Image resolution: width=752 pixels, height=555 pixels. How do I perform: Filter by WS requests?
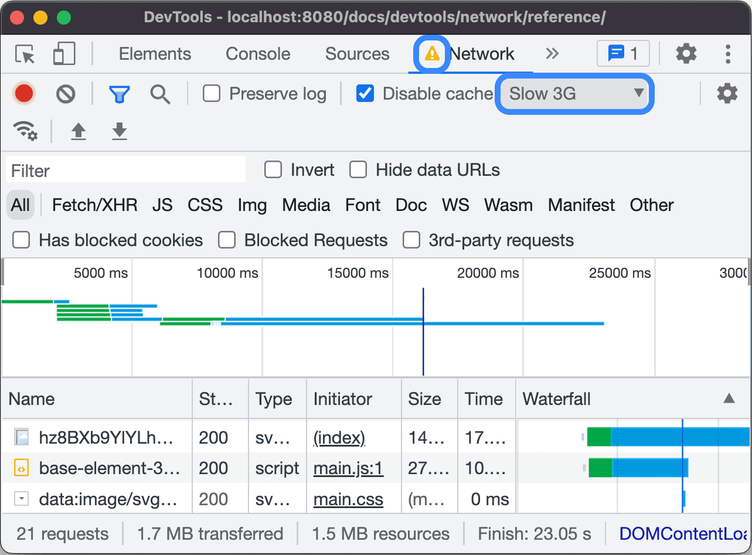[455, 205]
